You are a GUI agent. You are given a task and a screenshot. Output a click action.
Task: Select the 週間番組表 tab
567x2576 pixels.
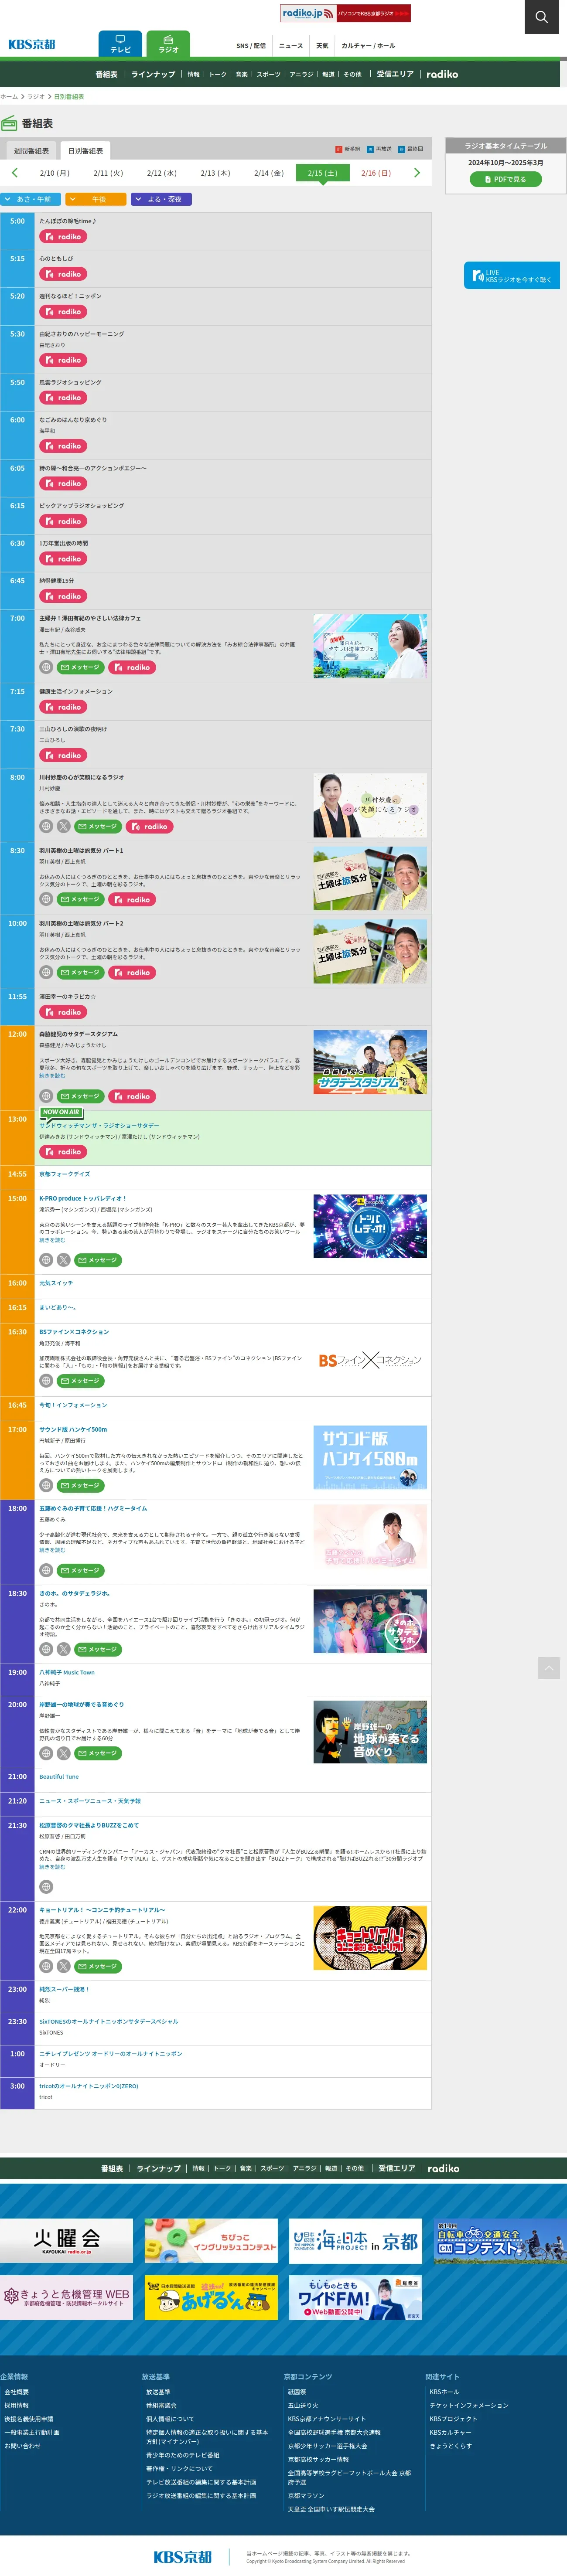click(31, 151)
